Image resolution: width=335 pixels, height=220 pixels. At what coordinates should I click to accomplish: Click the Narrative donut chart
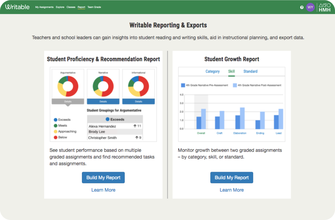click(x=103, y=85)
